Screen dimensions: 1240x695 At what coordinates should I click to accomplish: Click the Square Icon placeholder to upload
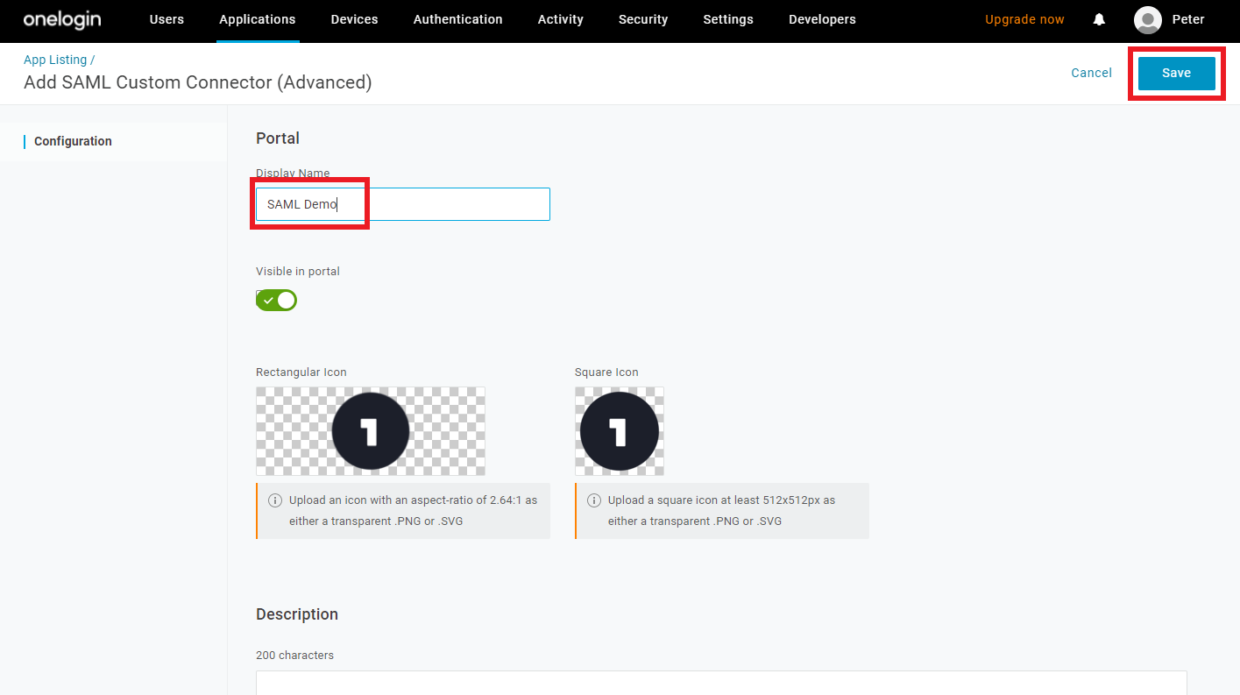[619, 430]
